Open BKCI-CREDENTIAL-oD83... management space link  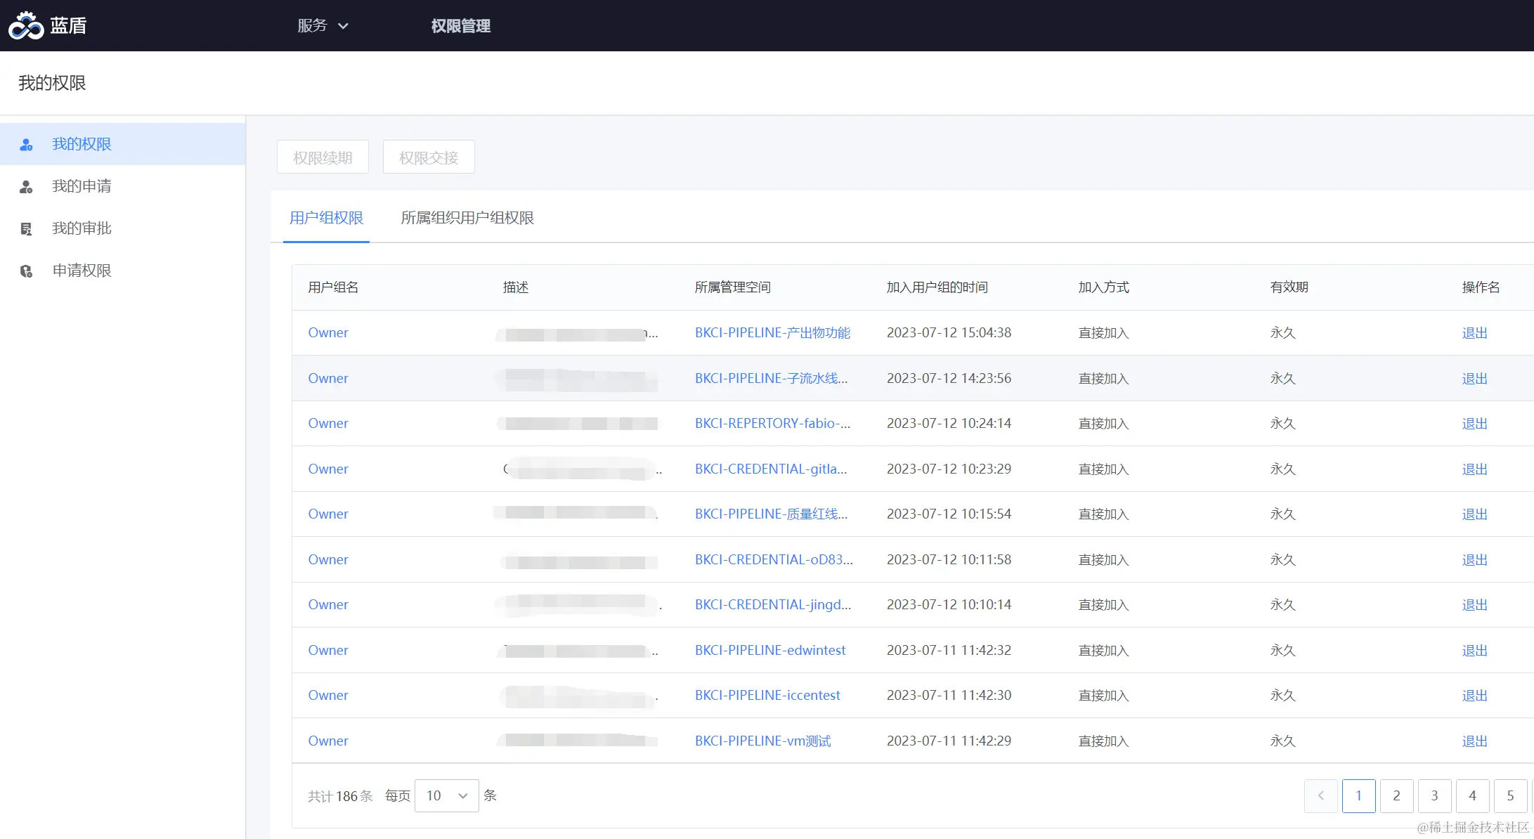pyautogui.click(x=773, y=560)
